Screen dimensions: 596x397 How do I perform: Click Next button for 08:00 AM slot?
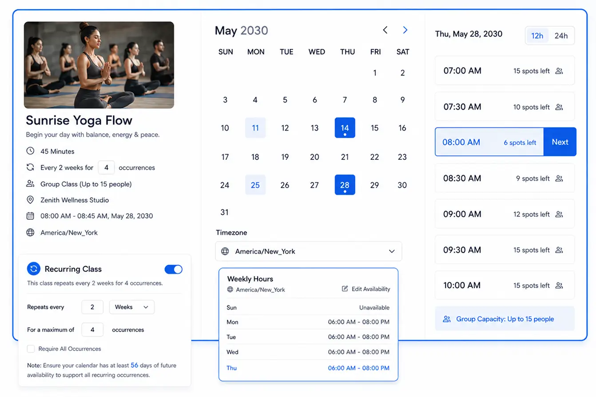[x=560, y=142]
